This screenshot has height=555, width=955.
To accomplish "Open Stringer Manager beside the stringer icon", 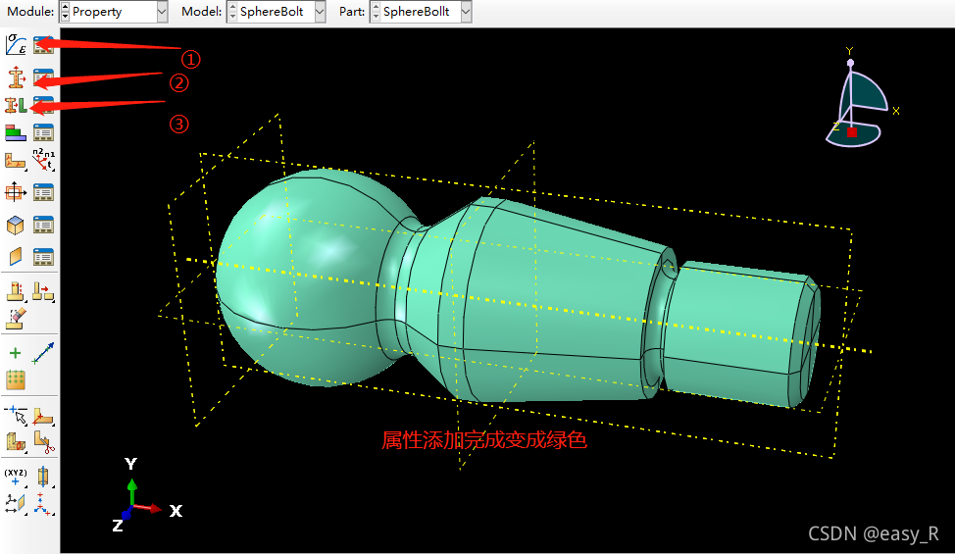I will pyautogui.click(x=43, y=257).
